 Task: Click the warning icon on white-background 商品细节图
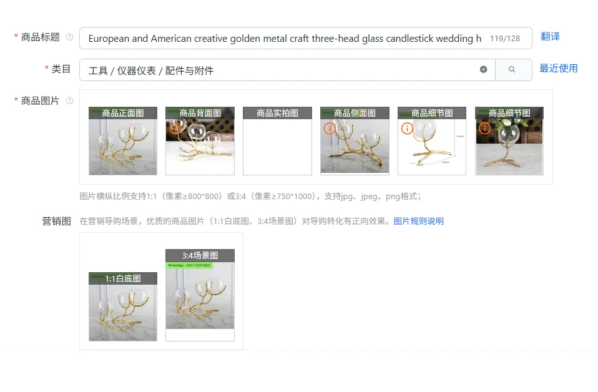pyautogui.click(x=407, y=129)
